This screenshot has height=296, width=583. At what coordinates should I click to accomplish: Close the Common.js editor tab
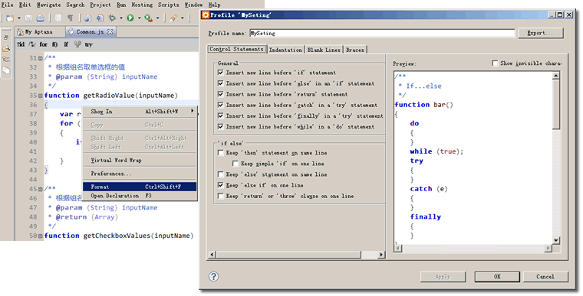[110, 31]
